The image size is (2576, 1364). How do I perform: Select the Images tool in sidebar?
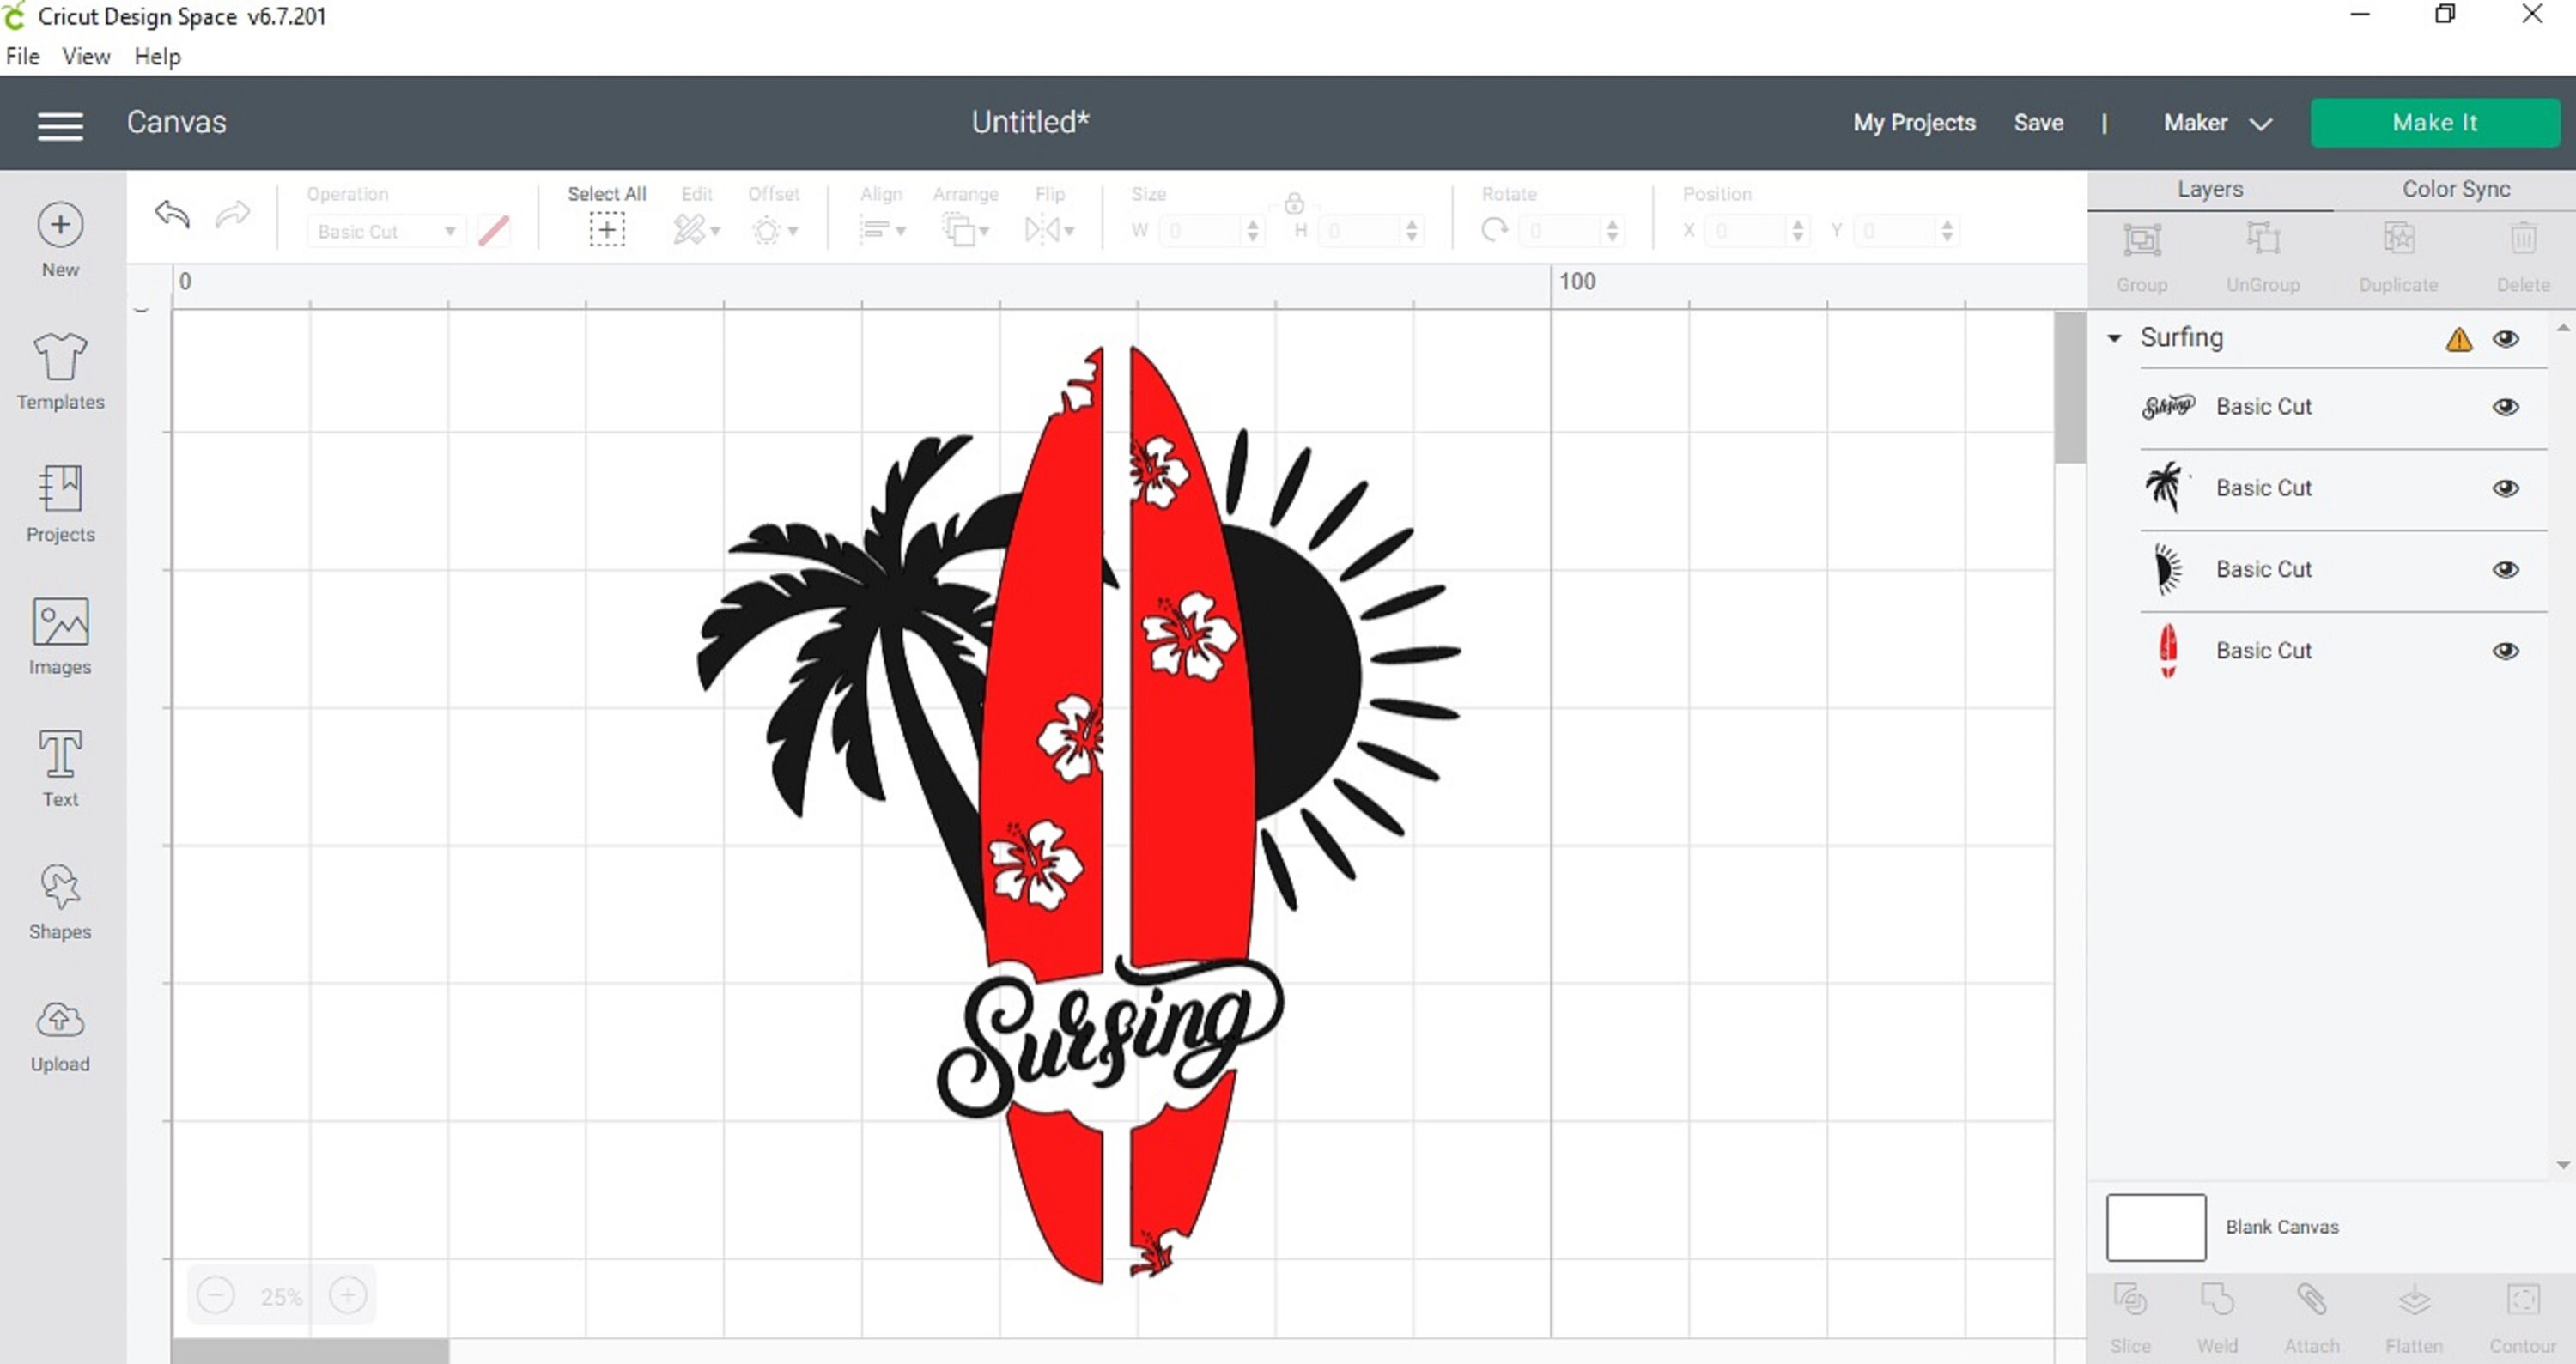tap(59, 637)
